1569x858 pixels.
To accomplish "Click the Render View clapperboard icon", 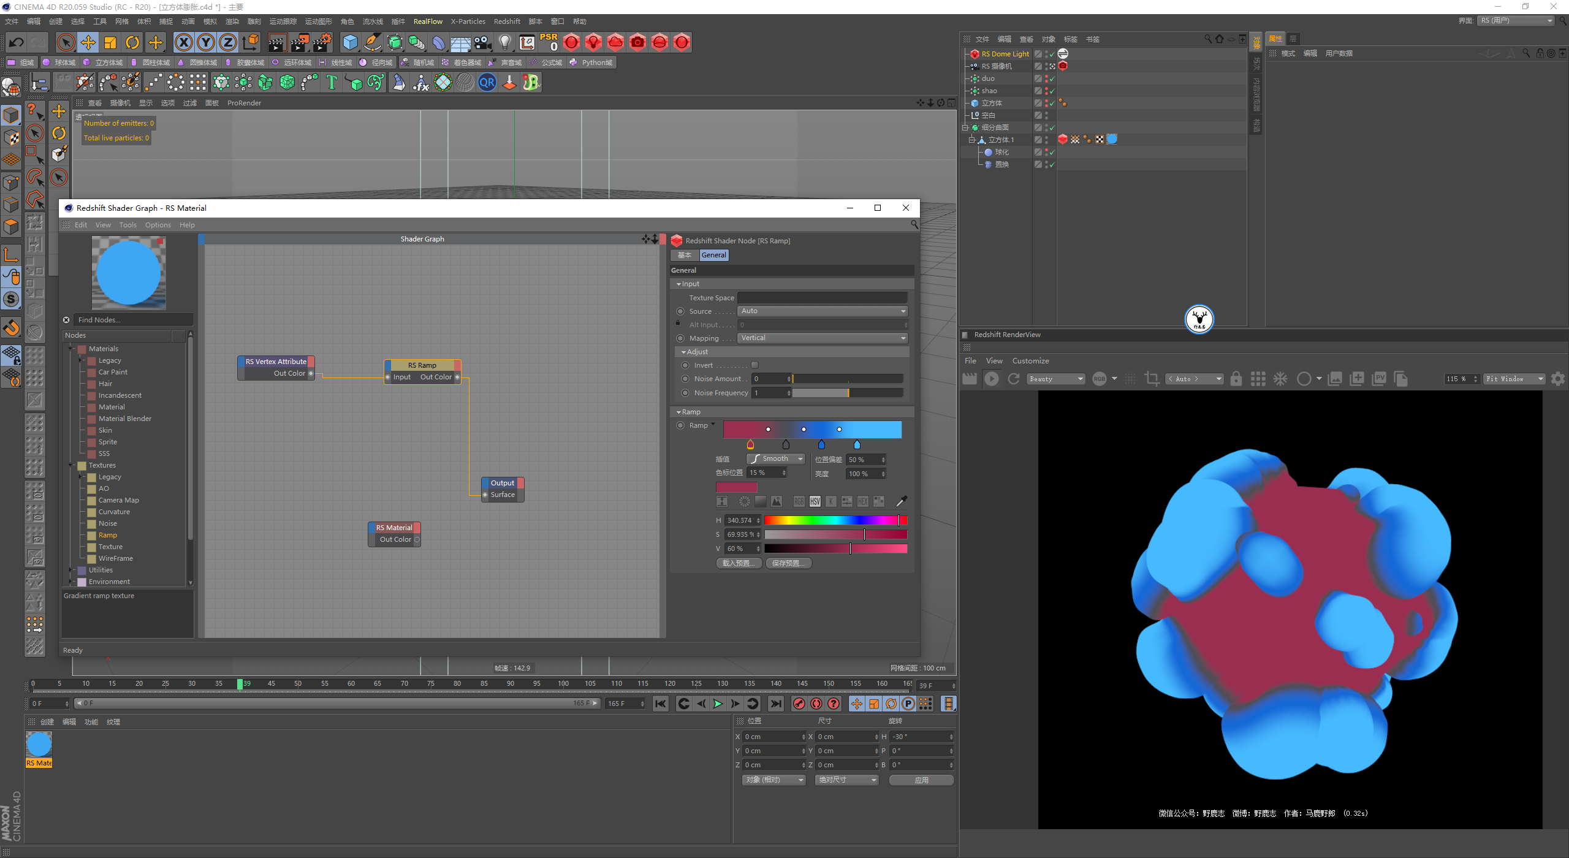I will [277, 42].
